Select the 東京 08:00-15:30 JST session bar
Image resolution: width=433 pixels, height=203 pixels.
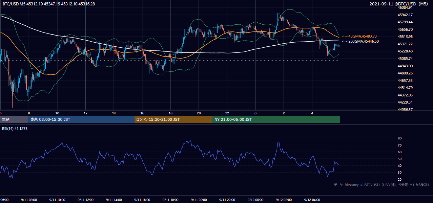pos(81,119)
